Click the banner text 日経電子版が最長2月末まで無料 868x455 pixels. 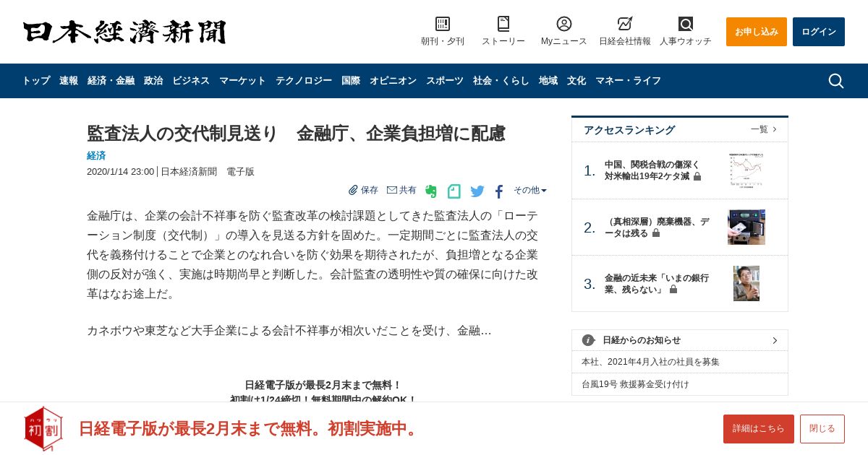click(x=249, y=429)
